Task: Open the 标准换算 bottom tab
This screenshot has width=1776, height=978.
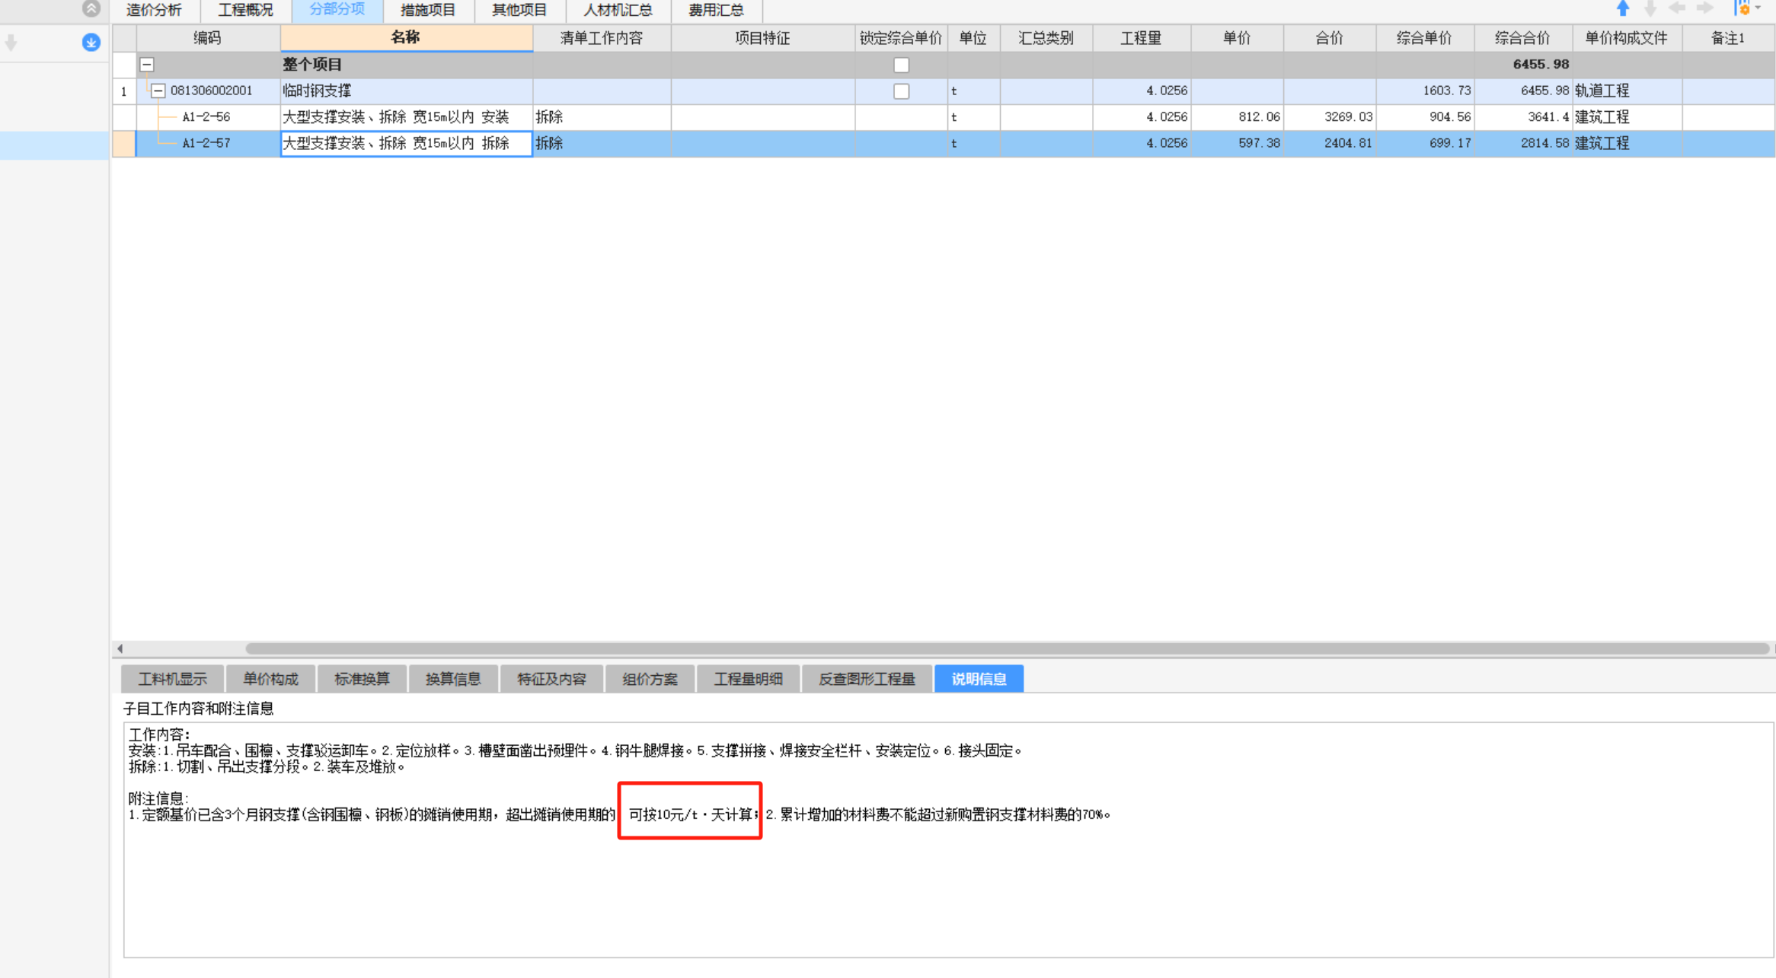Action: click(x=362, y=678)
